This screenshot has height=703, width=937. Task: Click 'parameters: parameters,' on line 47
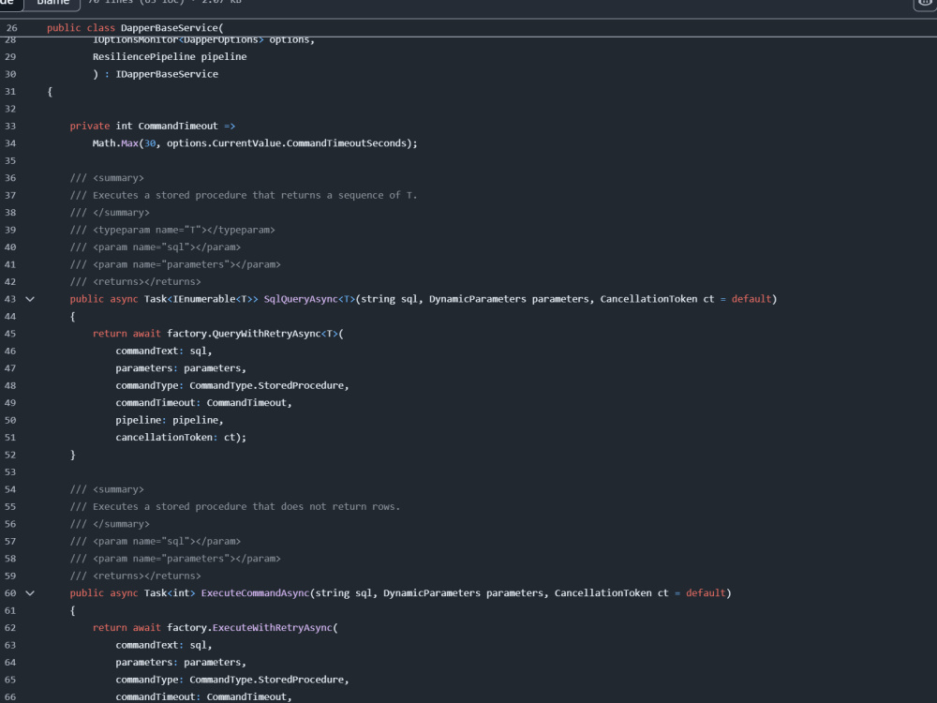(181, 368)
